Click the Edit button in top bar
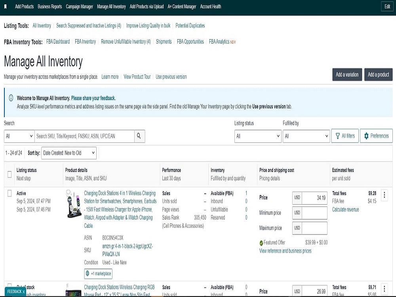Viewport: 396px width, 297px height. point(387,7)
